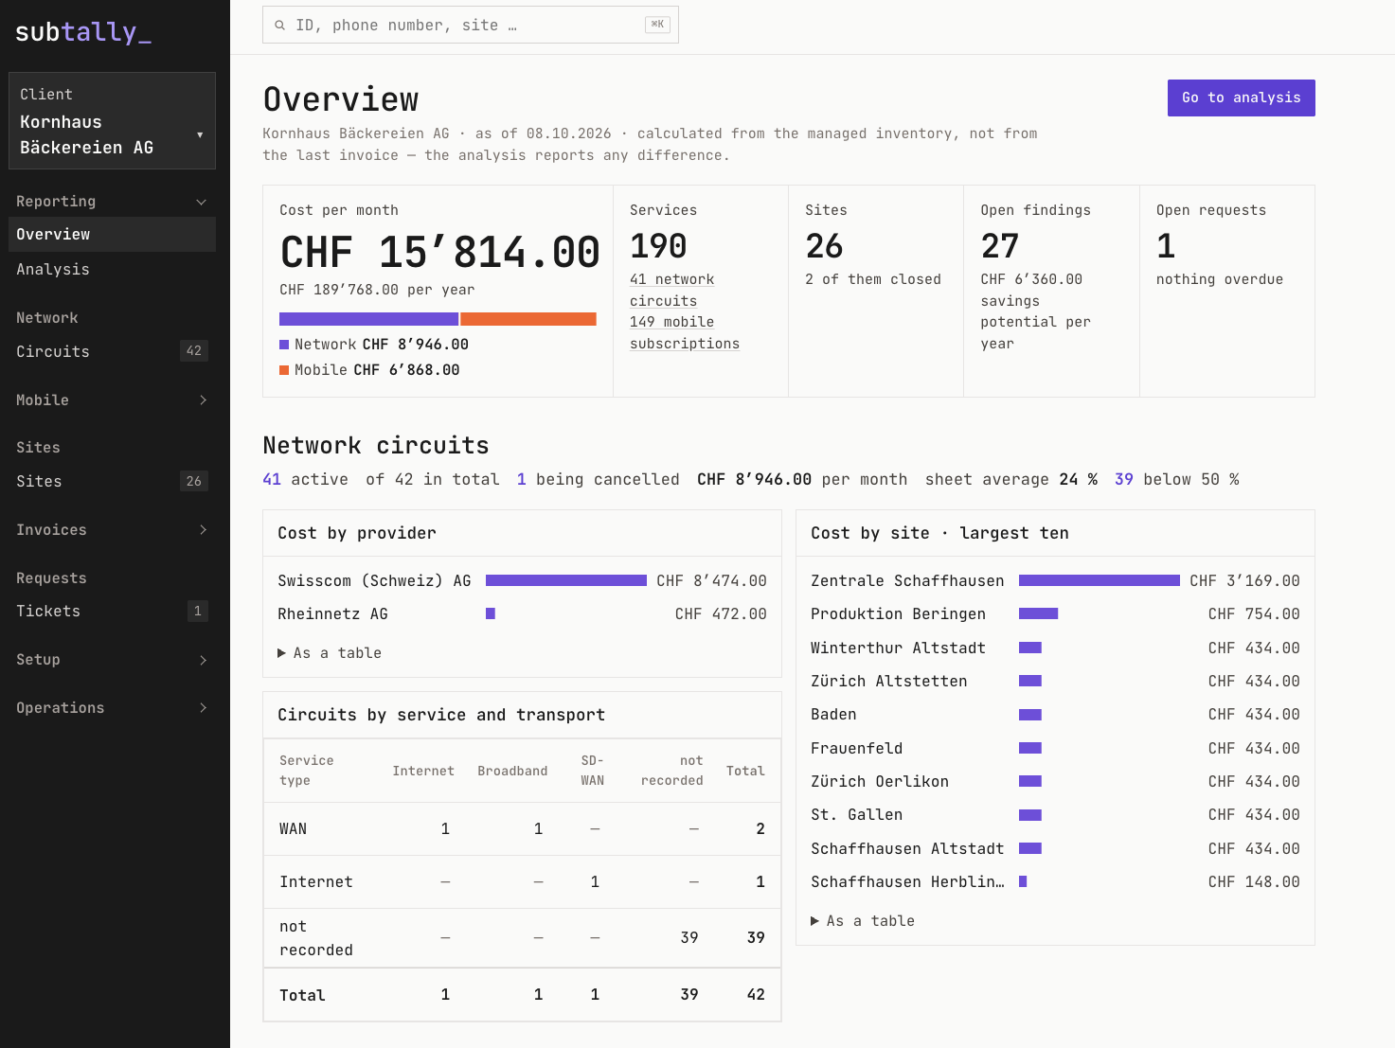This screenshot has width=1395, height=1048.
Task: Click the Baden site name
Action: point(833,715)
